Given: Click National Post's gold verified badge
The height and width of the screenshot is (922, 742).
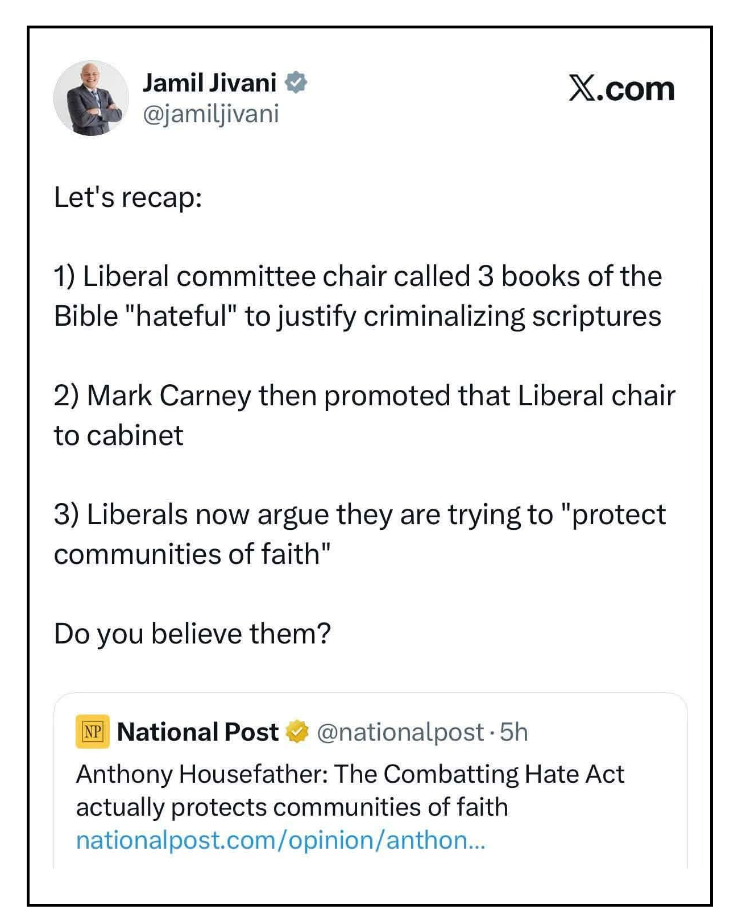Looking at the screenshot, I should (x=296, y=732).
